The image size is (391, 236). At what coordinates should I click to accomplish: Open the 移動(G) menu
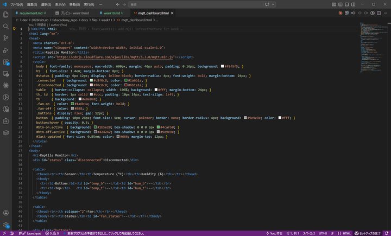[x=74, y=4]
